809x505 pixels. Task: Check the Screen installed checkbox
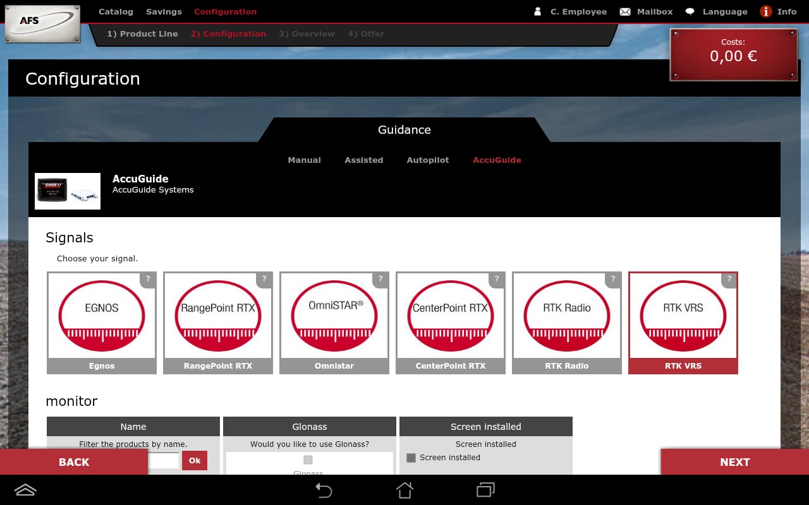tap(411, 458)
